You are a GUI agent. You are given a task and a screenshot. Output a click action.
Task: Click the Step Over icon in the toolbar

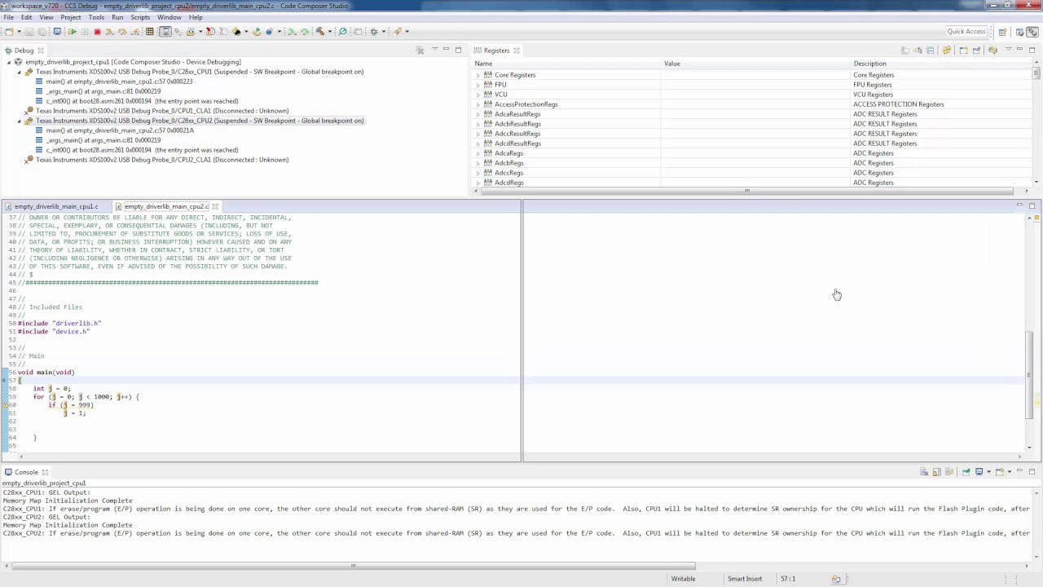[122, 32]
